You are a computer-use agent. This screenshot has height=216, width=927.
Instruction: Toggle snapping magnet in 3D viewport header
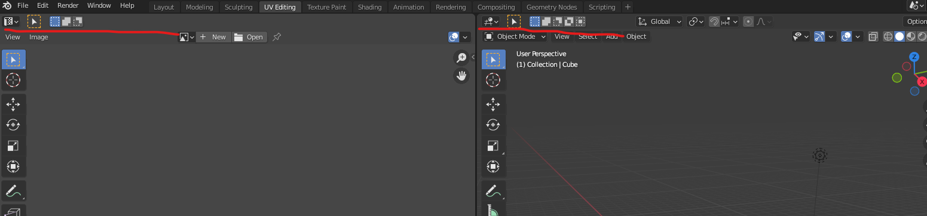tap(714, 21)
